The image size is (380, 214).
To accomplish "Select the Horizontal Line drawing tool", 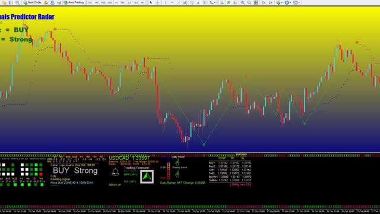I will (172, 2).
